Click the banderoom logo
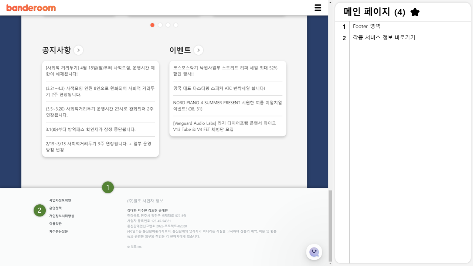Image resolution: width=473 pixels, height=266 pixels. tap(31, 7)
